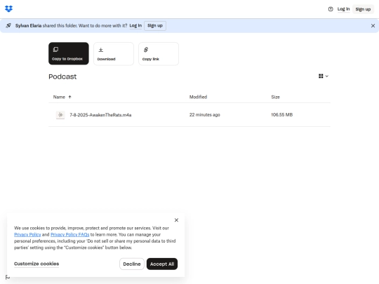379x284 pixels.
Task: Click the rocket icon in the banner
Action: click(8, 26)
